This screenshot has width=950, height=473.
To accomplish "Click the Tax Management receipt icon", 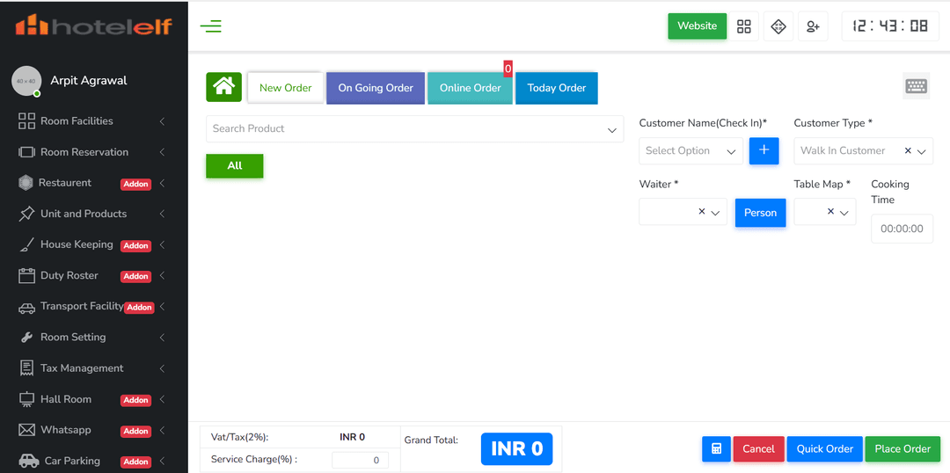I will coord(26,368).
